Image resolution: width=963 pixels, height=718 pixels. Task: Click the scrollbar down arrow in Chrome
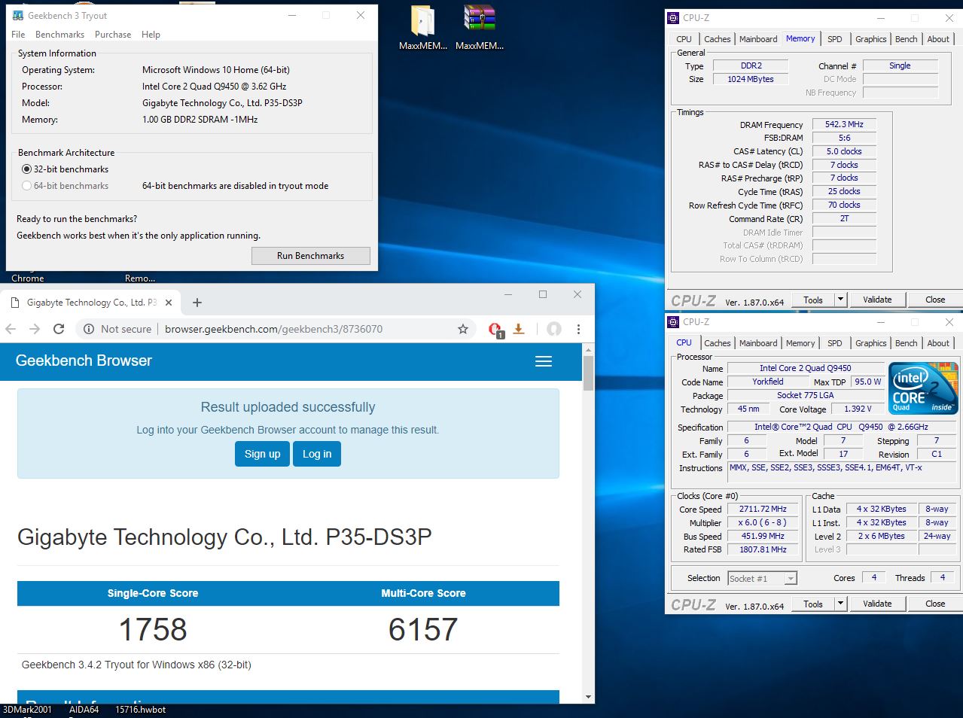588,697
